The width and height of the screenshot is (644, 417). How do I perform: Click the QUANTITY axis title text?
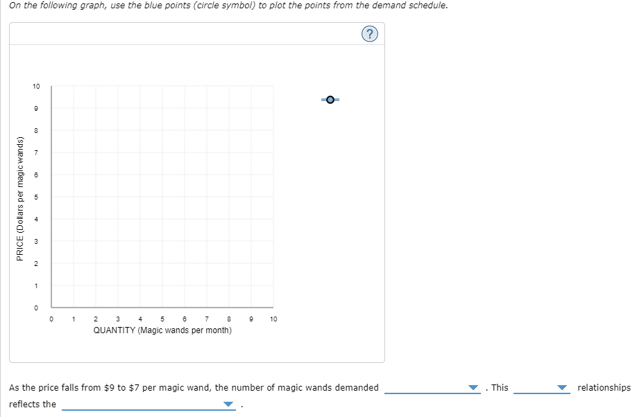[x=162, y=330]
